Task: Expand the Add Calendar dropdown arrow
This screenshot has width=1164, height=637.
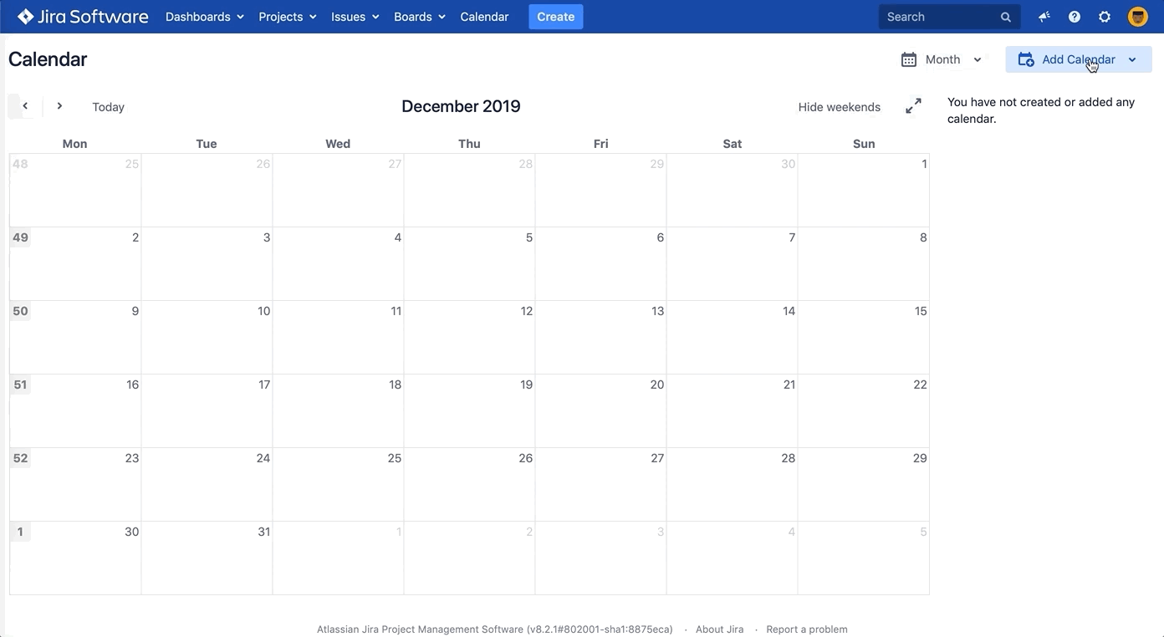Action: pos(1132,59)
